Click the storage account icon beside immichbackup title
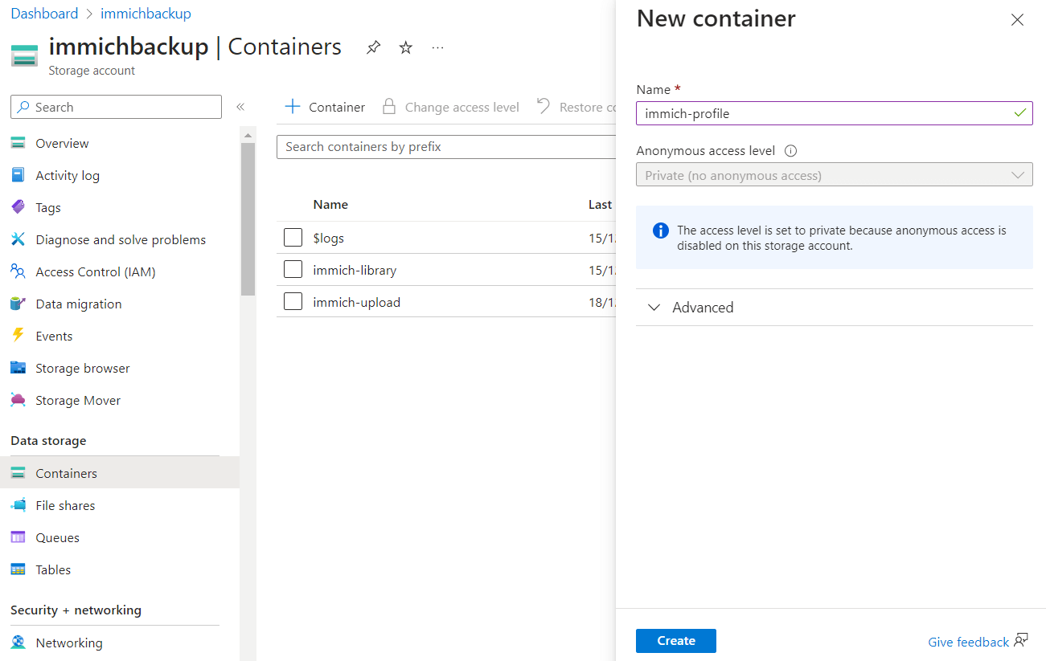Screen dimensions: 1046x661 click(x=24, y=55)
